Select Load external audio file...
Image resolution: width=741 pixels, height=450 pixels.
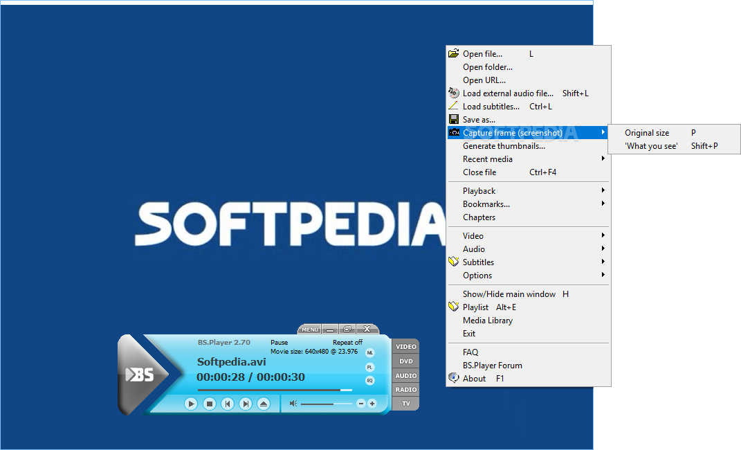pos(529,93)
